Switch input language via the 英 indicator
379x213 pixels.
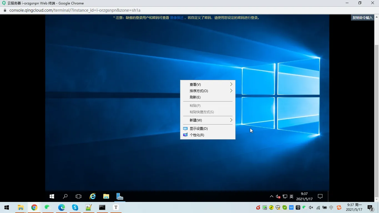[x=291, y=196]
